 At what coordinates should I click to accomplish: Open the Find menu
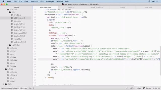click(x=42, y=1)
